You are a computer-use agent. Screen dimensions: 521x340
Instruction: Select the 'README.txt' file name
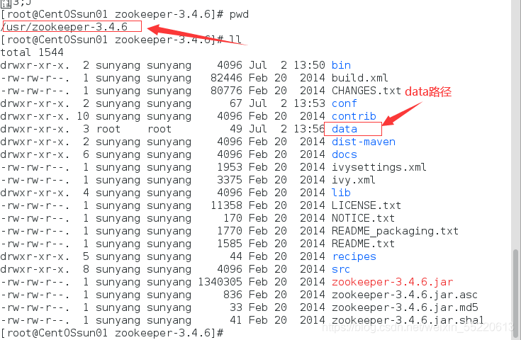tap(363, 244)
